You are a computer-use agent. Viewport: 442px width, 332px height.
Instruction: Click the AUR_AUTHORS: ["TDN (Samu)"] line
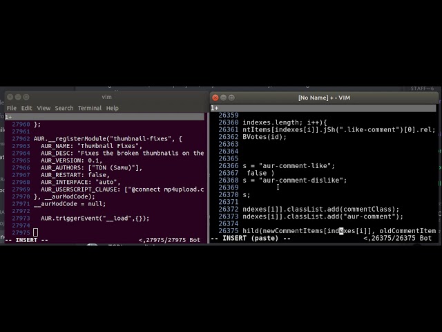click(x=91, y=167)
